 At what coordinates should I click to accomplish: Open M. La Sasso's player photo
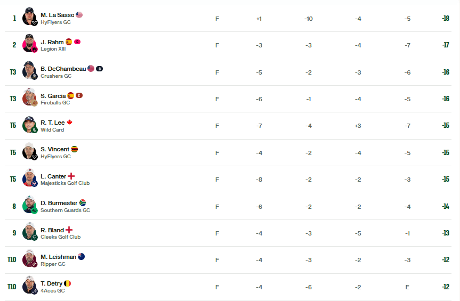[x=30, y=17]
